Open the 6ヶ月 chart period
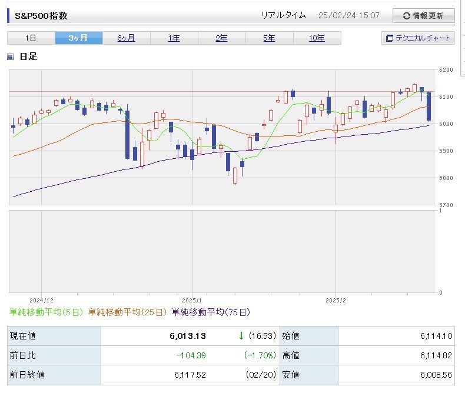Viewport: 465px width, 393px height. [126, 38]
